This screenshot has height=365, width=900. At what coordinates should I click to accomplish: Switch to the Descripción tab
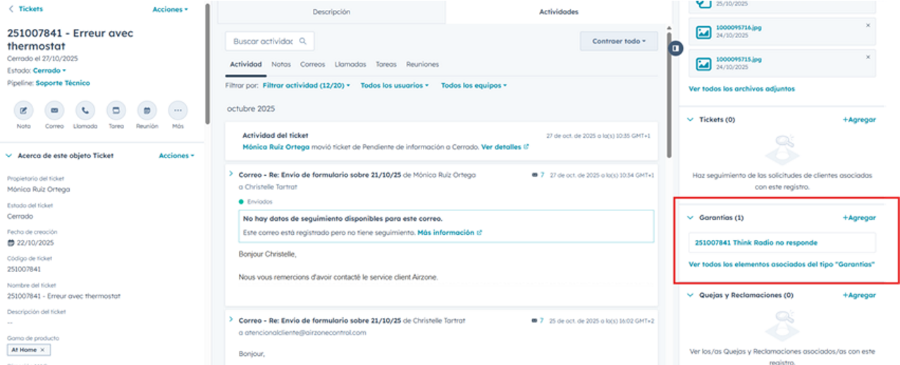[x=331, y=12]
